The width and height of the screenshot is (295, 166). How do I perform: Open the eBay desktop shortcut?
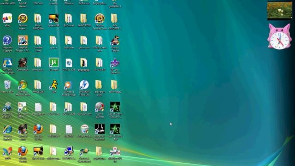[x=7, y=18]
